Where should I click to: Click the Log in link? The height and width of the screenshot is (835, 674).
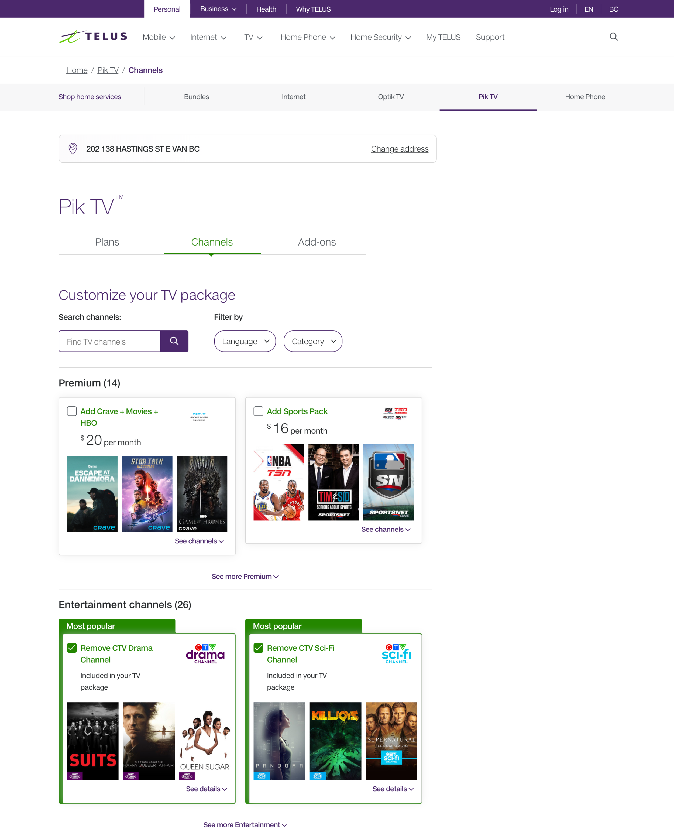[559, 9]
